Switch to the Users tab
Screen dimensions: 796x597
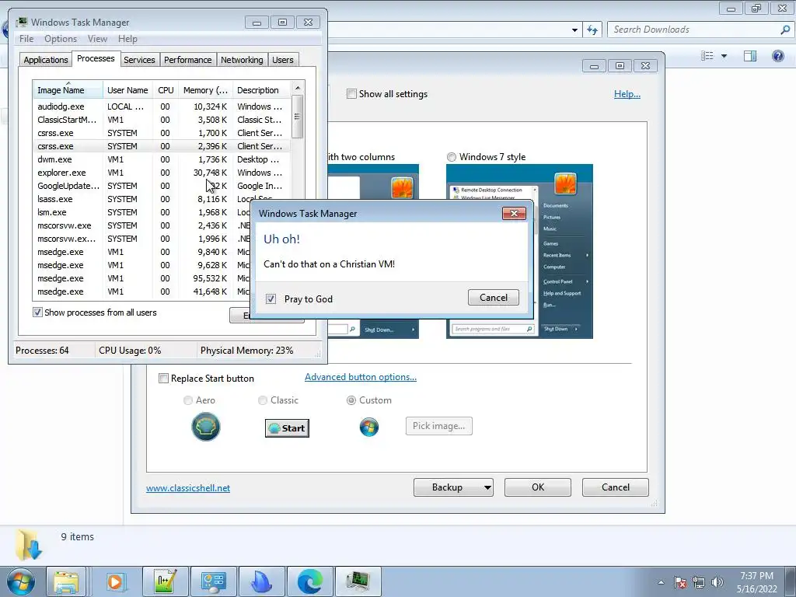click(x=283, y=60)
